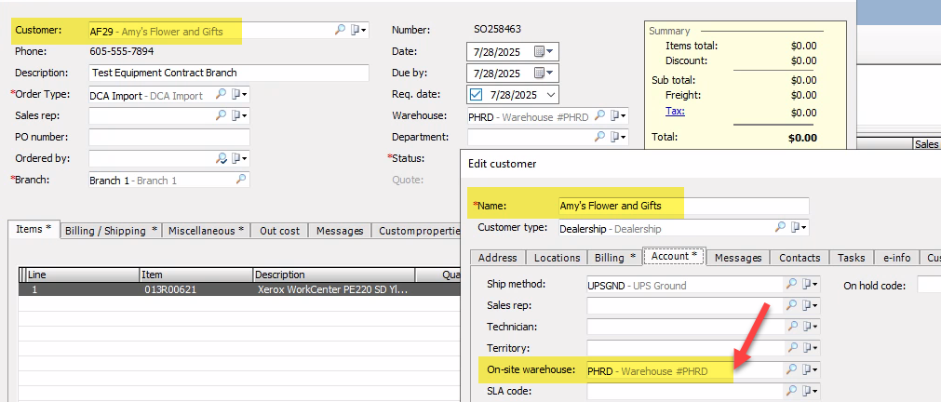Viewport: 941px width, 402px height.
Task: Open the SLA code quick-menu dropdown
Action: pyautogui.click(x=811, y=391)
